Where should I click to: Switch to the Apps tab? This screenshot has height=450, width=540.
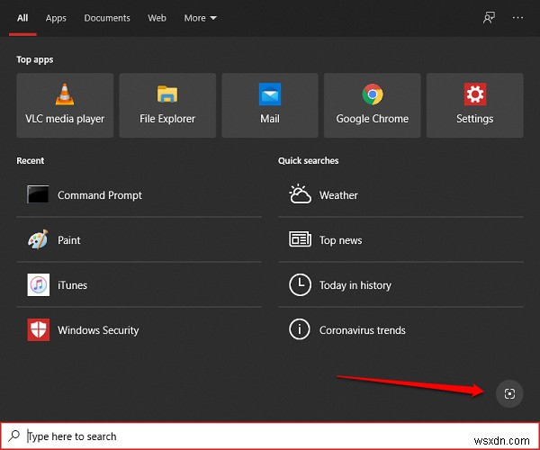click(x=56, y=18)
